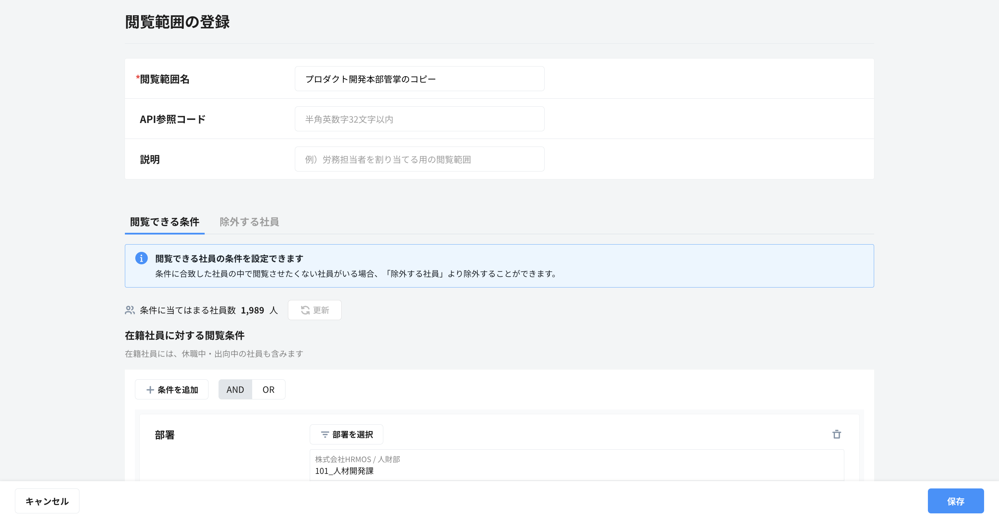999x521 pixels.
Task: Select the AND condition operator
Action: click(x=235, y=389)
